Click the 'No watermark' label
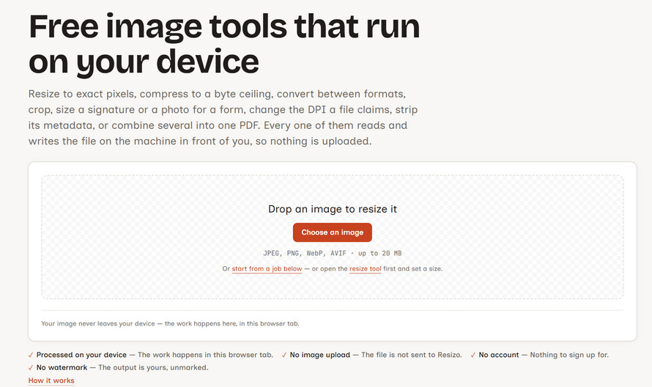Image resolution: width=652 pixels, height=387 pixels. (62, 367)
